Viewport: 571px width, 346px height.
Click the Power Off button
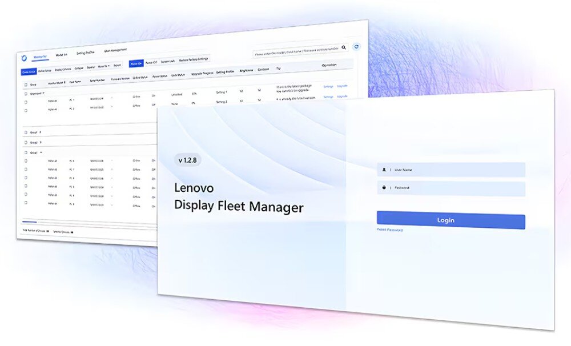click(x=151, y=62)
